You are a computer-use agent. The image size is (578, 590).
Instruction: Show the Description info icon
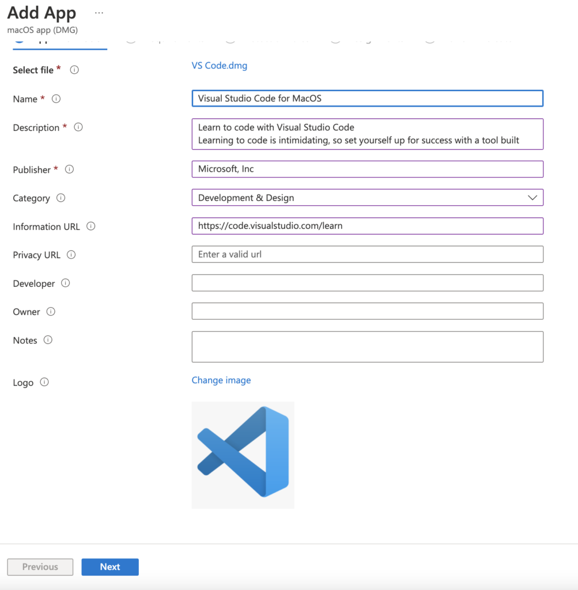click(x=78, y=127)
